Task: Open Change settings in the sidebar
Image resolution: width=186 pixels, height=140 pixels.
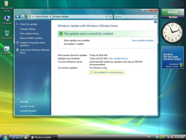Action: [x=28, y=29]
